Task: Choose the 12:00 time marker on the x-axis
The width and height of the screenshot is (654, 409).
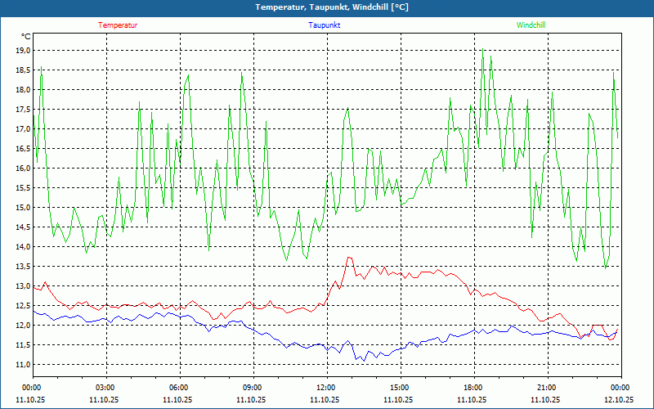Action: [x=325, y=388]
